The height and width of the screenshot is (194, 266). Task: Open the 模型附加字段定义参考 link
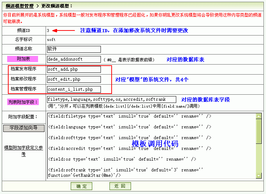[x=23, y=151]
